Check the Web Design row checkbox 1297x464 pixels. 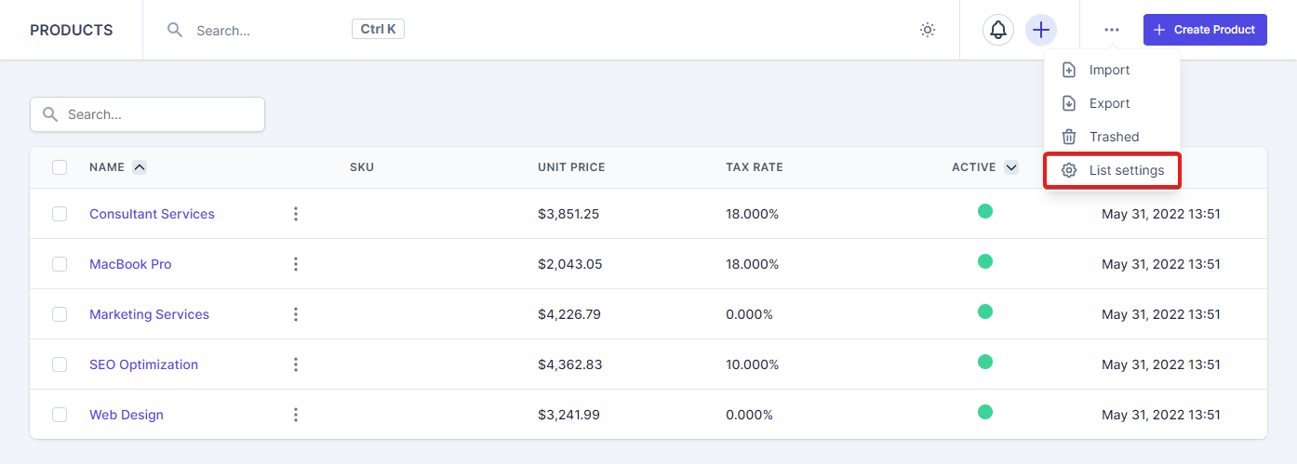(x=60, y=415)
